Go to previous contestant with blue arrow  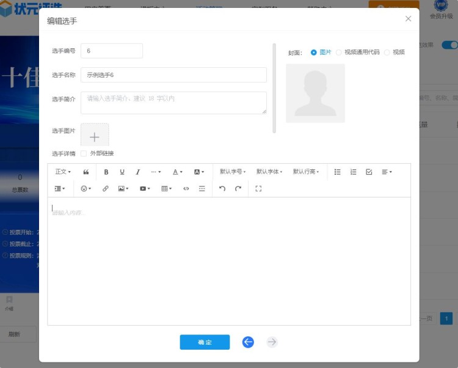(x=248, y=342)
